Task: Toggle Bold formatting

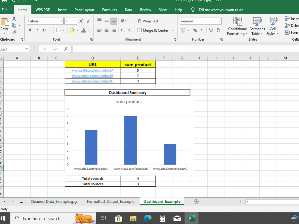Action: click(x=30, y=30)
